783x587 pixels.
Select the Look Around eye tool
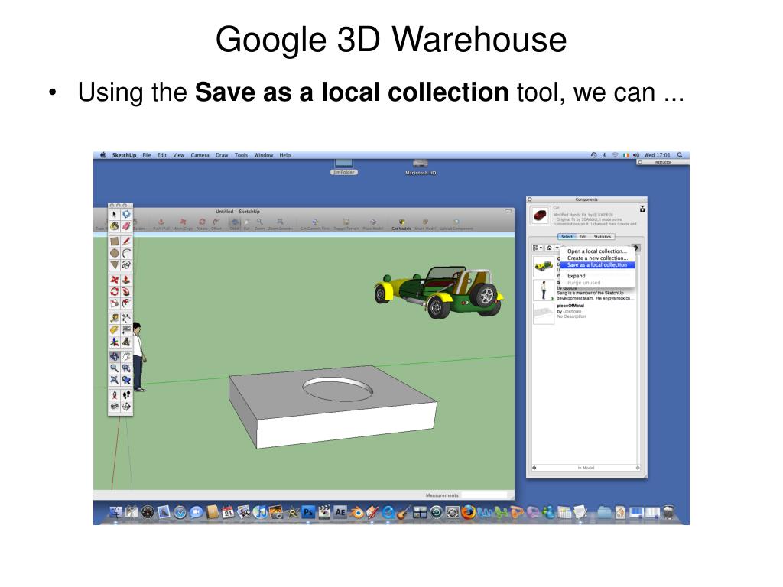click(115, 407)
